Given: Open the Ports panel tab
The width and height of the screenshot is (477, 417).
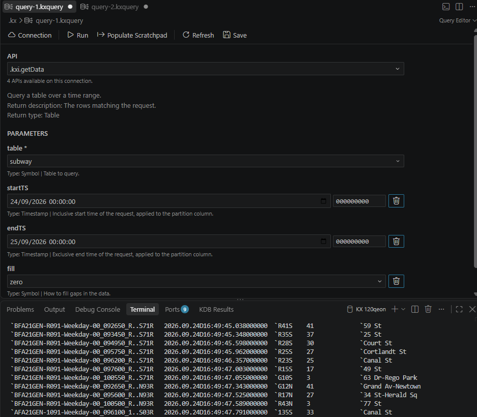Looking at the screenshot, I should (177, 309).
